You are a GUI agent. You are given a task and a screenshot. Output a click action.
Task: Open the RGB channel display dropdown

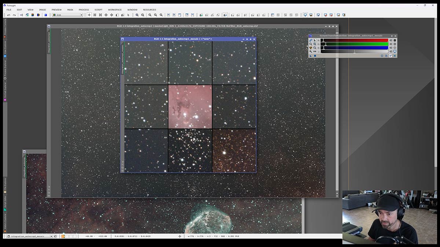coord(68,15)
